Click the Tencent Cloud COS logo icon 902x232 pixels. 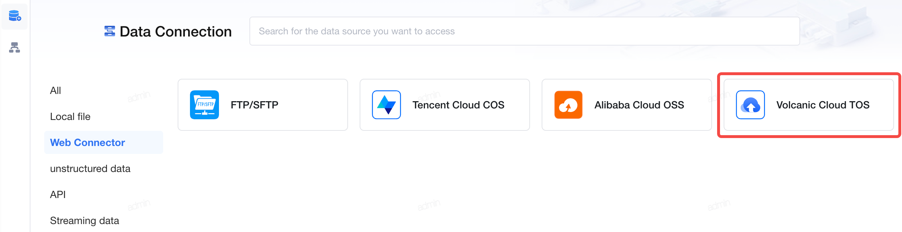pos(386,105)
